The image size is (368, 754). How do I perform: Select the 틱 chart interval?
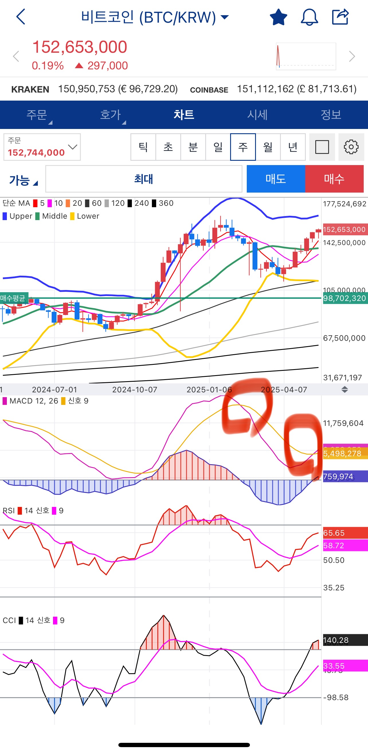pos(143,147)
